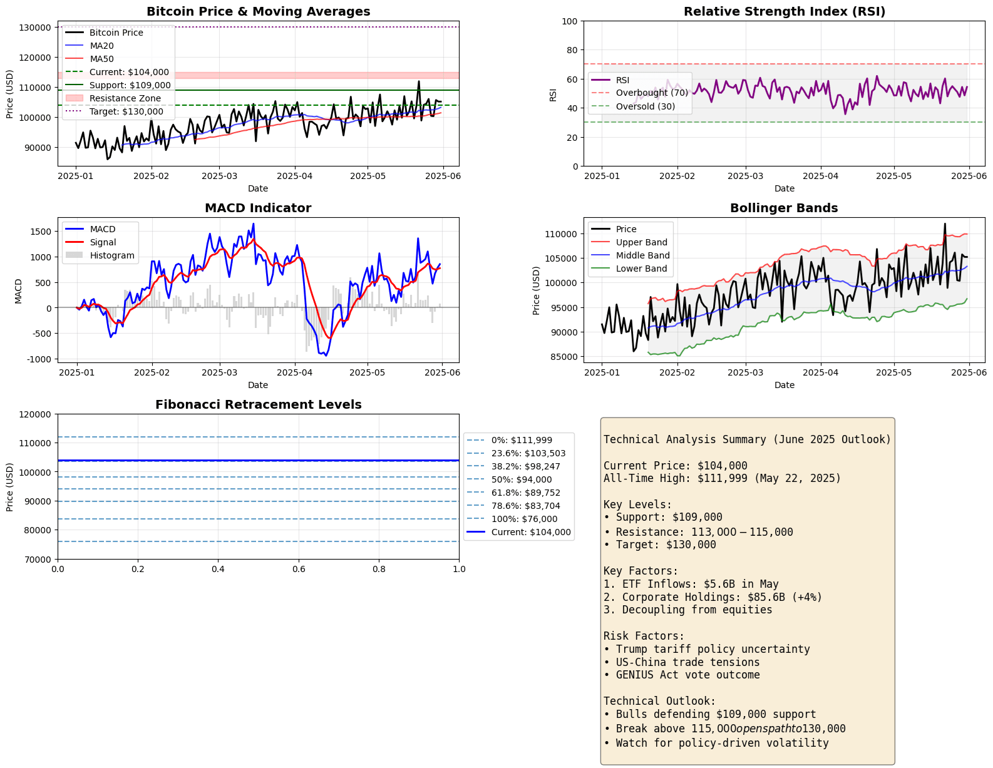The width and height of the screenshot is (993, 768).
Task: Click the 'Bitcoin Price & Moving Averages' chart title
Action: pos(258,11)
